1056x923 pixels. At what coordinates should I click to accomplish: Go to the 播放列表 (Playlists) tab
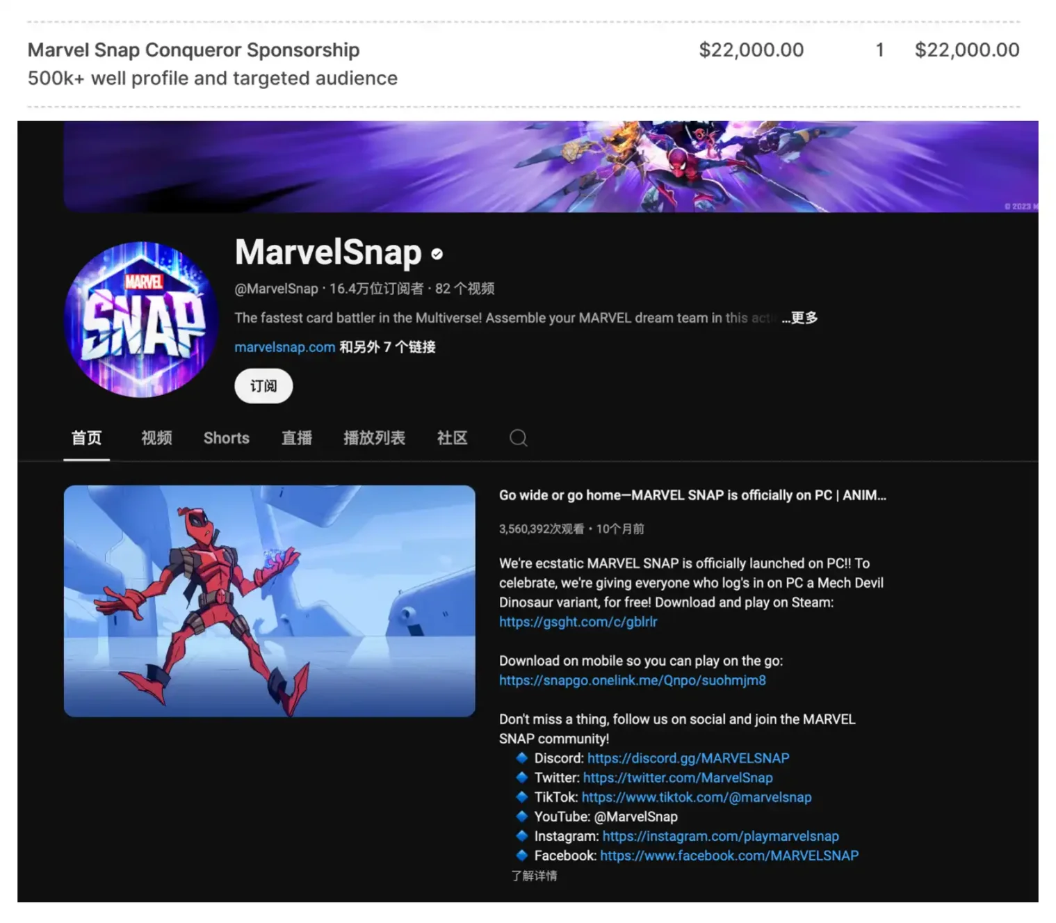point(374,438)
